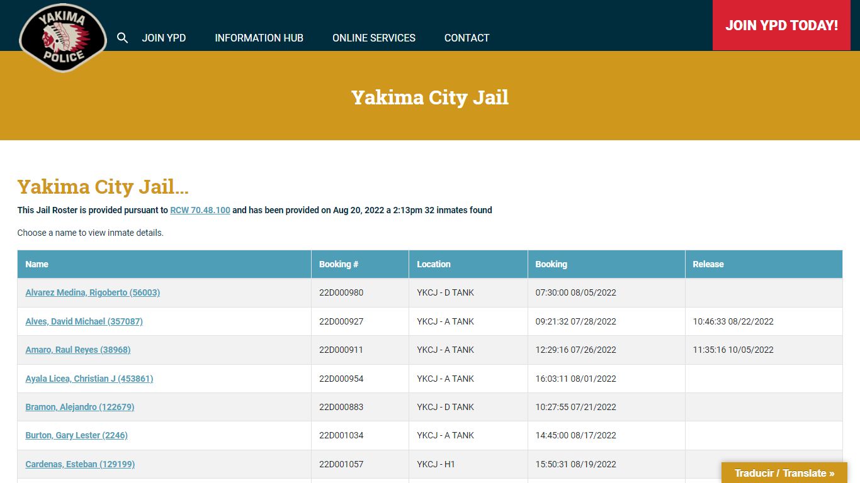Click YKCJ - D TANK in Alvarez Medina row

[446, 292]
